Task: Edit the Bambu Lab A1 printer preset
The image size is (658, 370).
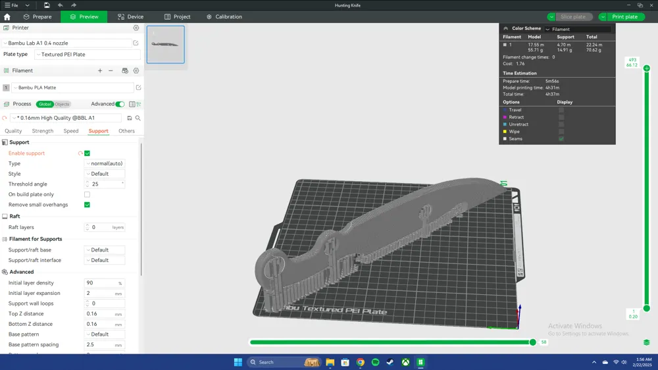Action: click(x=136, y=43)
